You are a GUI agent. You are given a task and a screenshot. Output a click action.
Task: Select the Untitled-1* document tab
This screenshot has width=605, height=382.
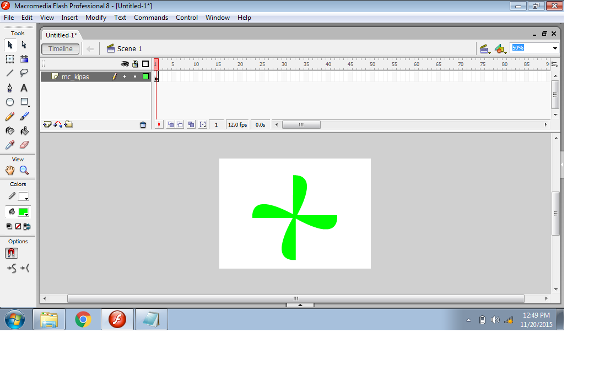61,35
